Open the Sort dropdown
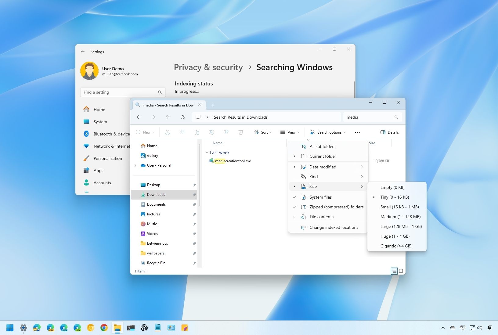Viewport: 498px width, 335px height. pos(262,132)
